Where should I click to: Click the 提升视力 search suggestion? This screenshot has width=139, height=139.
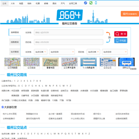pyautogui.click(x=97, y=114)
